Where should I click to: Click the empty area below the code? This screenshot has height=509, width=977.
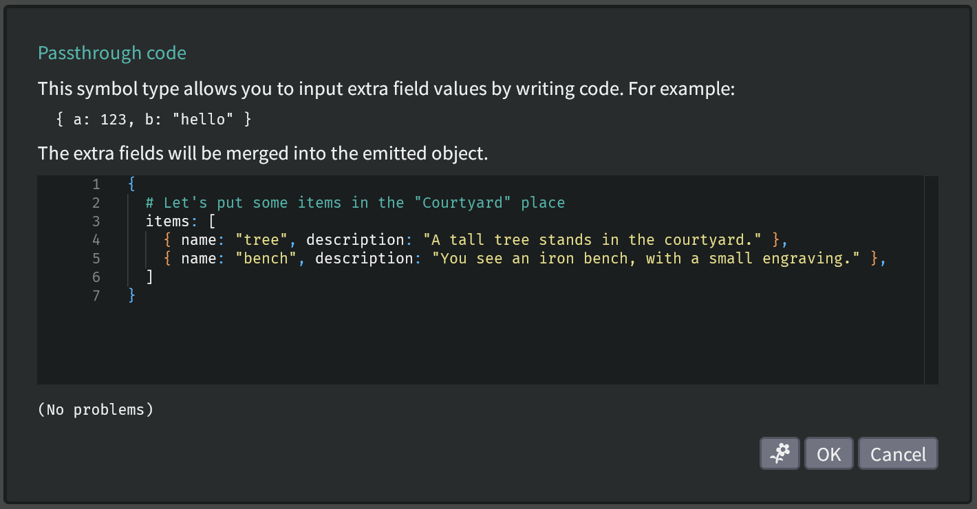click(482, 344)
